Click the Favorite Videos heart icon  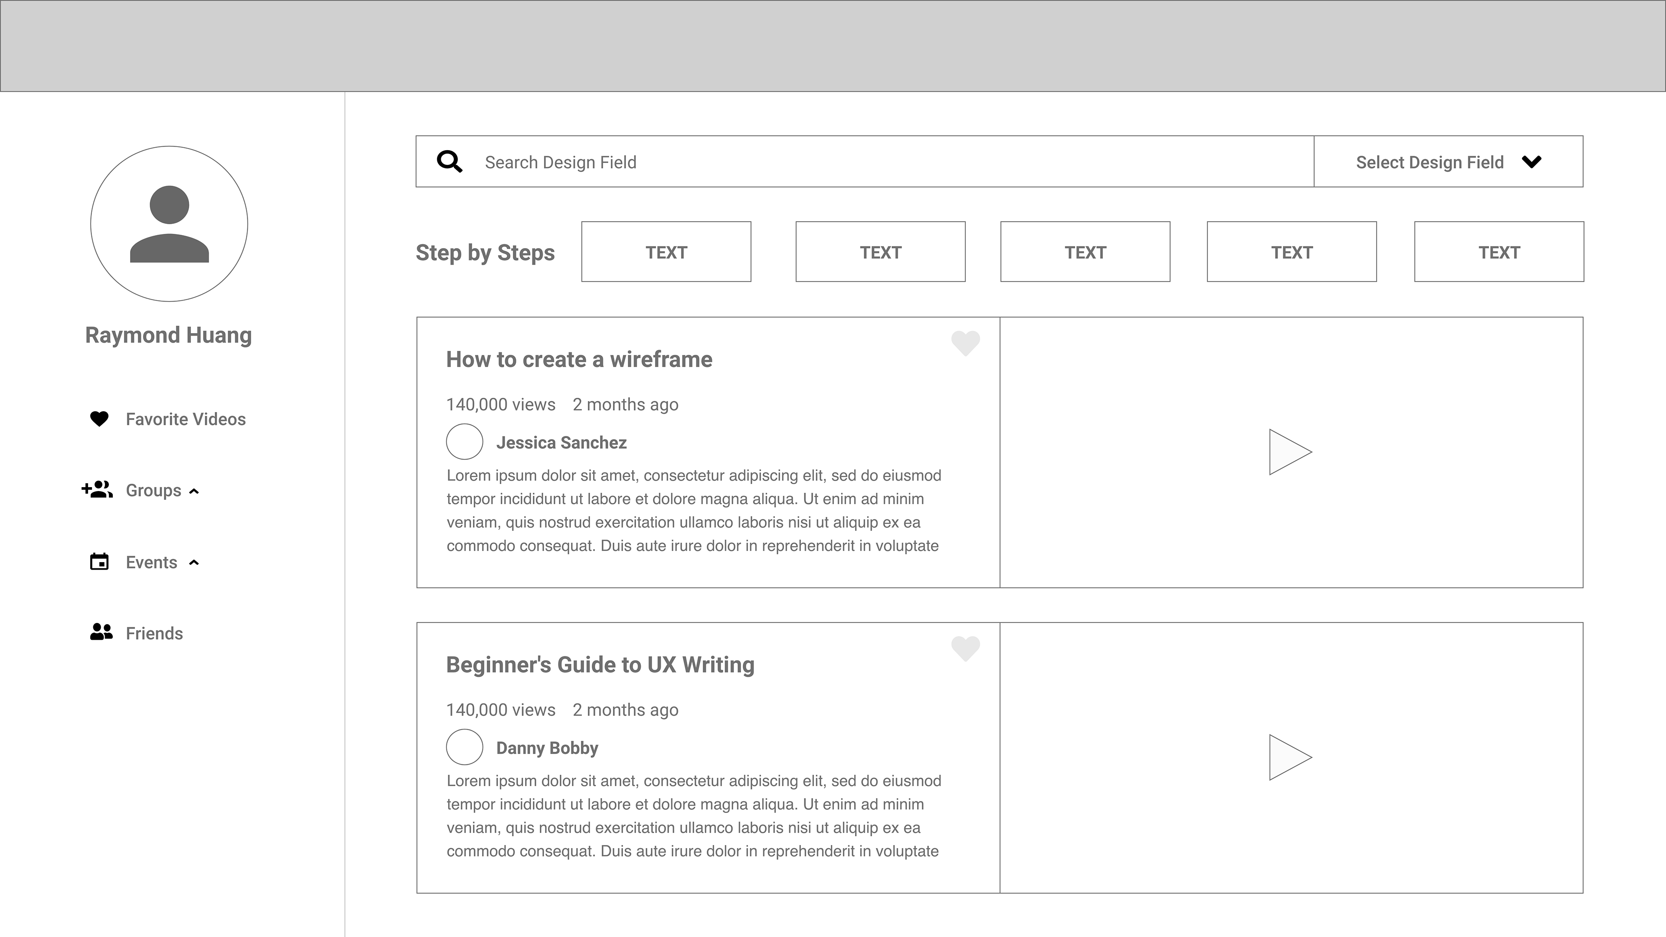tap(99, 419)
